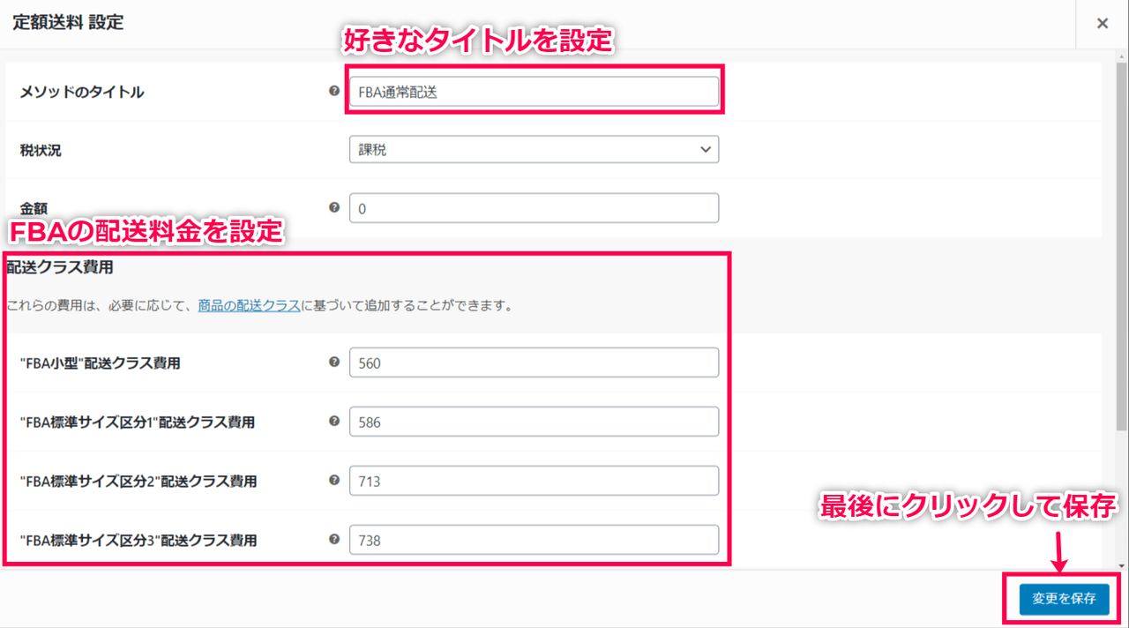Click the メソッドのタイトル field containing FBA通常配送

point(534,92)
